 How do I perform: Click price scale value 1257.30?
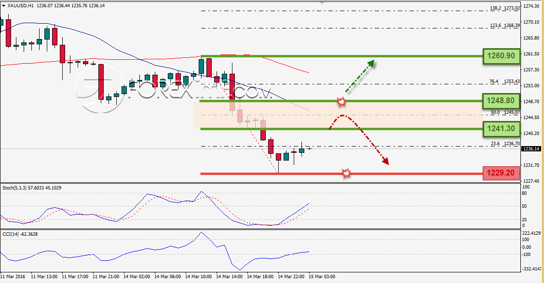click(x=531, y=70)
